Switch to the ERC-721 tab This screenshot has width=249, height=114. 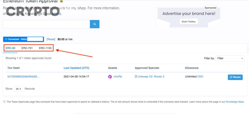[27, 48]
